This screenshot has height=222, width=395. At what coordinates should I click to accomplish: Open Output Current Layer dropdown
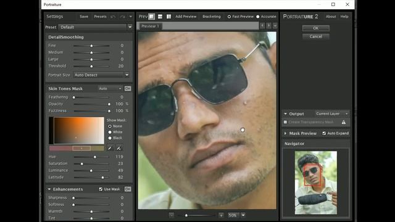pyautogui.click(x=332, y=113)
